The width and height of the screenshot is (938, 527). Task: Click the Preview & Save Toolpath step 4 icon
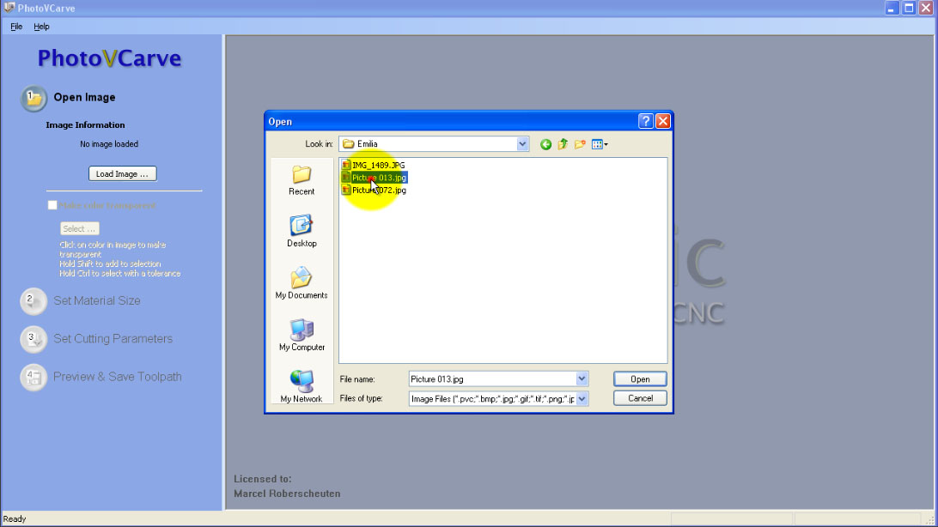pos(33,377)
